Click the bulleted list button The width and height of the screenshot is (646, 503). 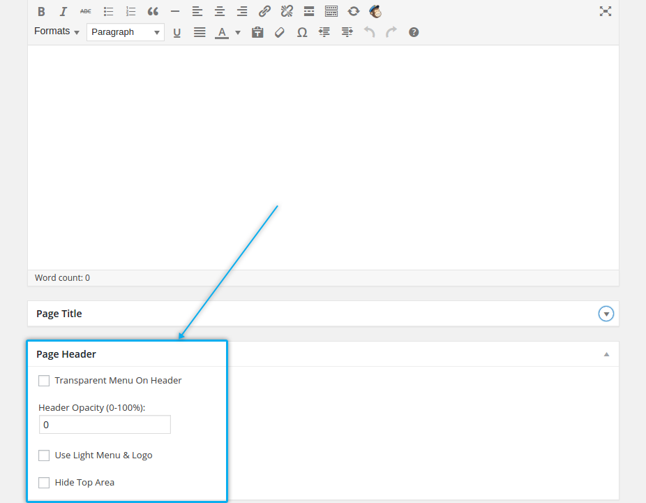(x=108, y=11)
